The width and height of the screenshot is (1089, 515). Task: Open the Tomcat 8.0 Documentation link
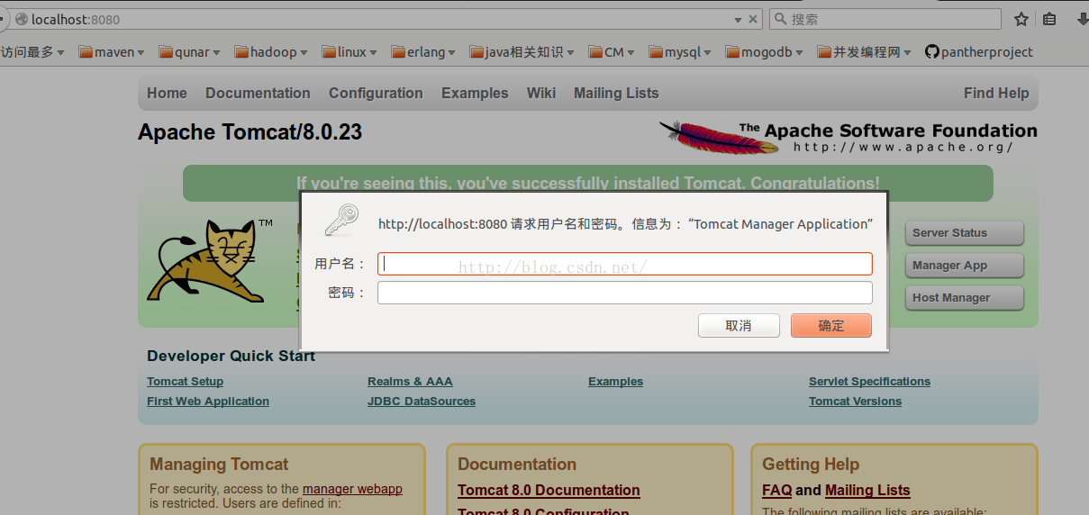pyautogui.click(x=549, y=491)
